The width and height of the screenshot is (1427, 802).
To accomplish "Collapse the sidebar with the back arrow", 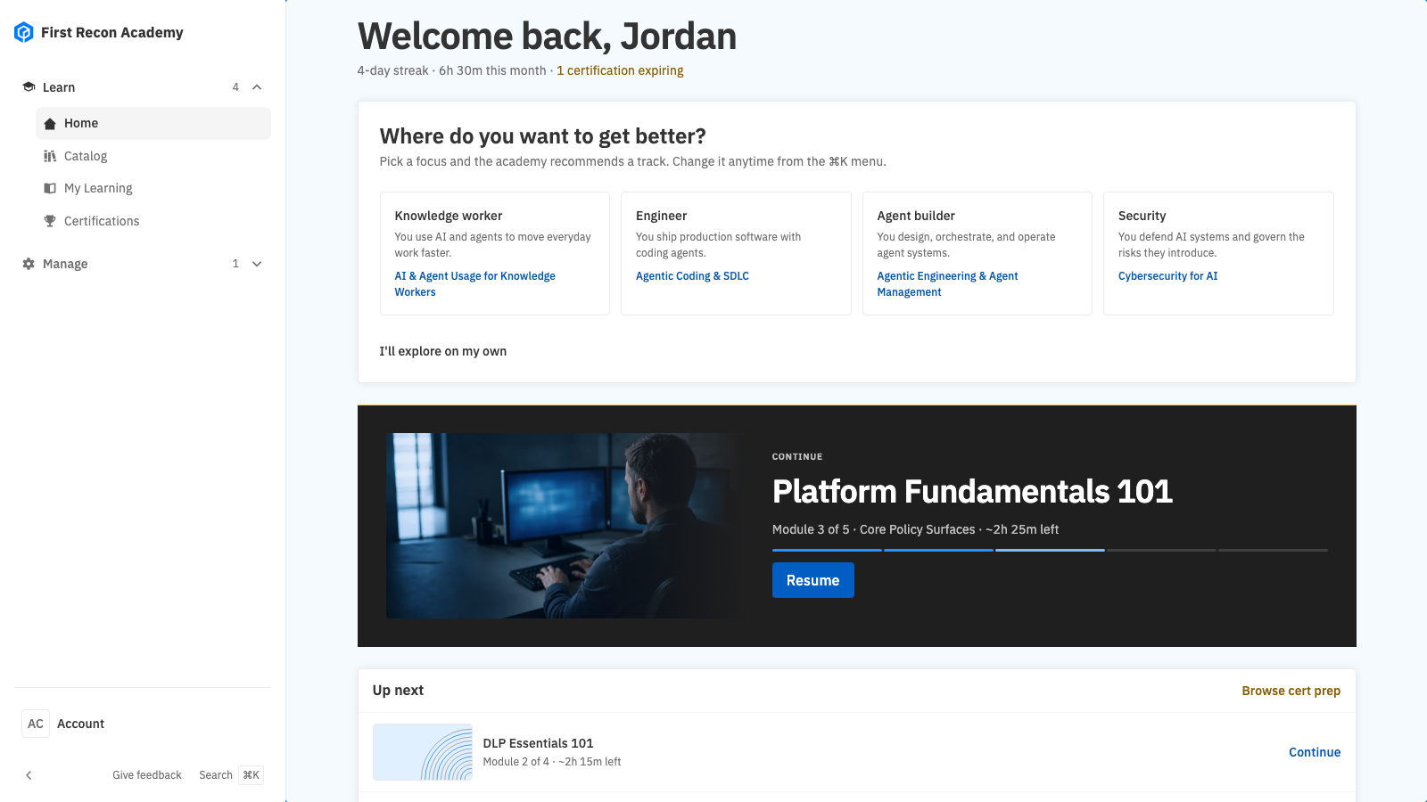I will pos(29,775).
